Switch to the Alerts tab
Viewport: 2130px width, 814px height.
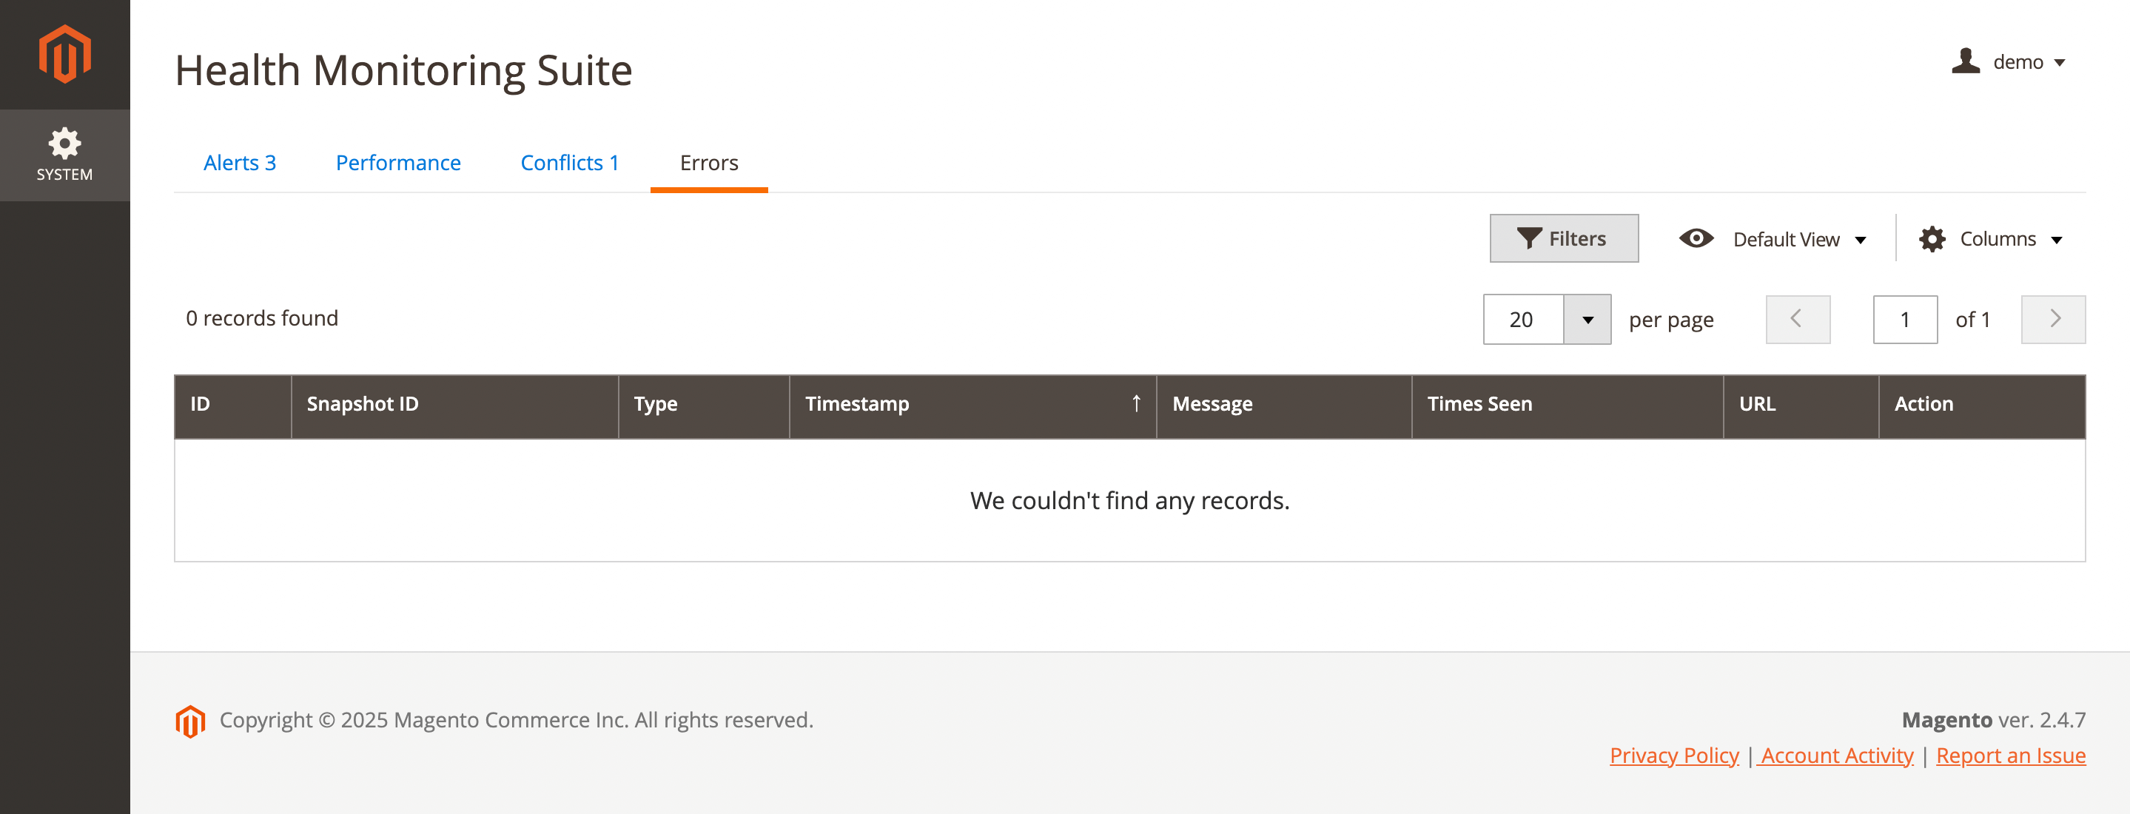click(240, 163)
